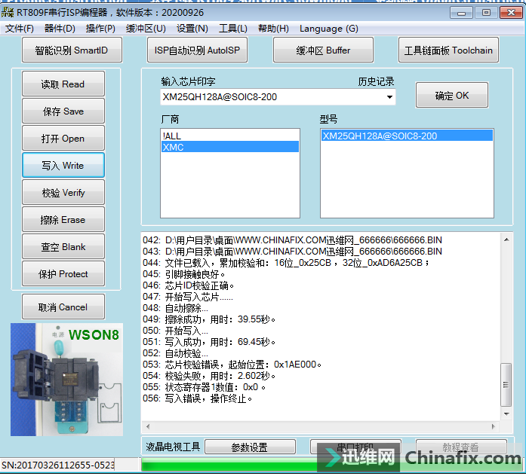This screenshot has width=526, height=476.
Task: Open the 帮助(H) menu
Action: tap(273, 29)
